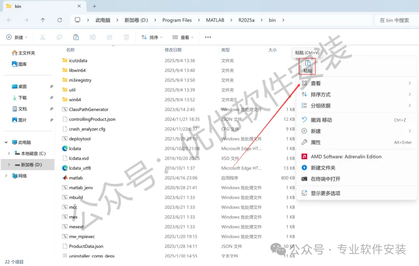The width and height of the screenshot is (419, 266).
Task: Choose Open in Terminal (在终端中打开)
Action: (x=357, y=179)
